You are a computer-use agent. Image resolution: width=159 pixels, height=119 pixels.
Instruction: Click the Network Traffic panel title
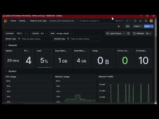pyautogui.click(x=106, y=77)
